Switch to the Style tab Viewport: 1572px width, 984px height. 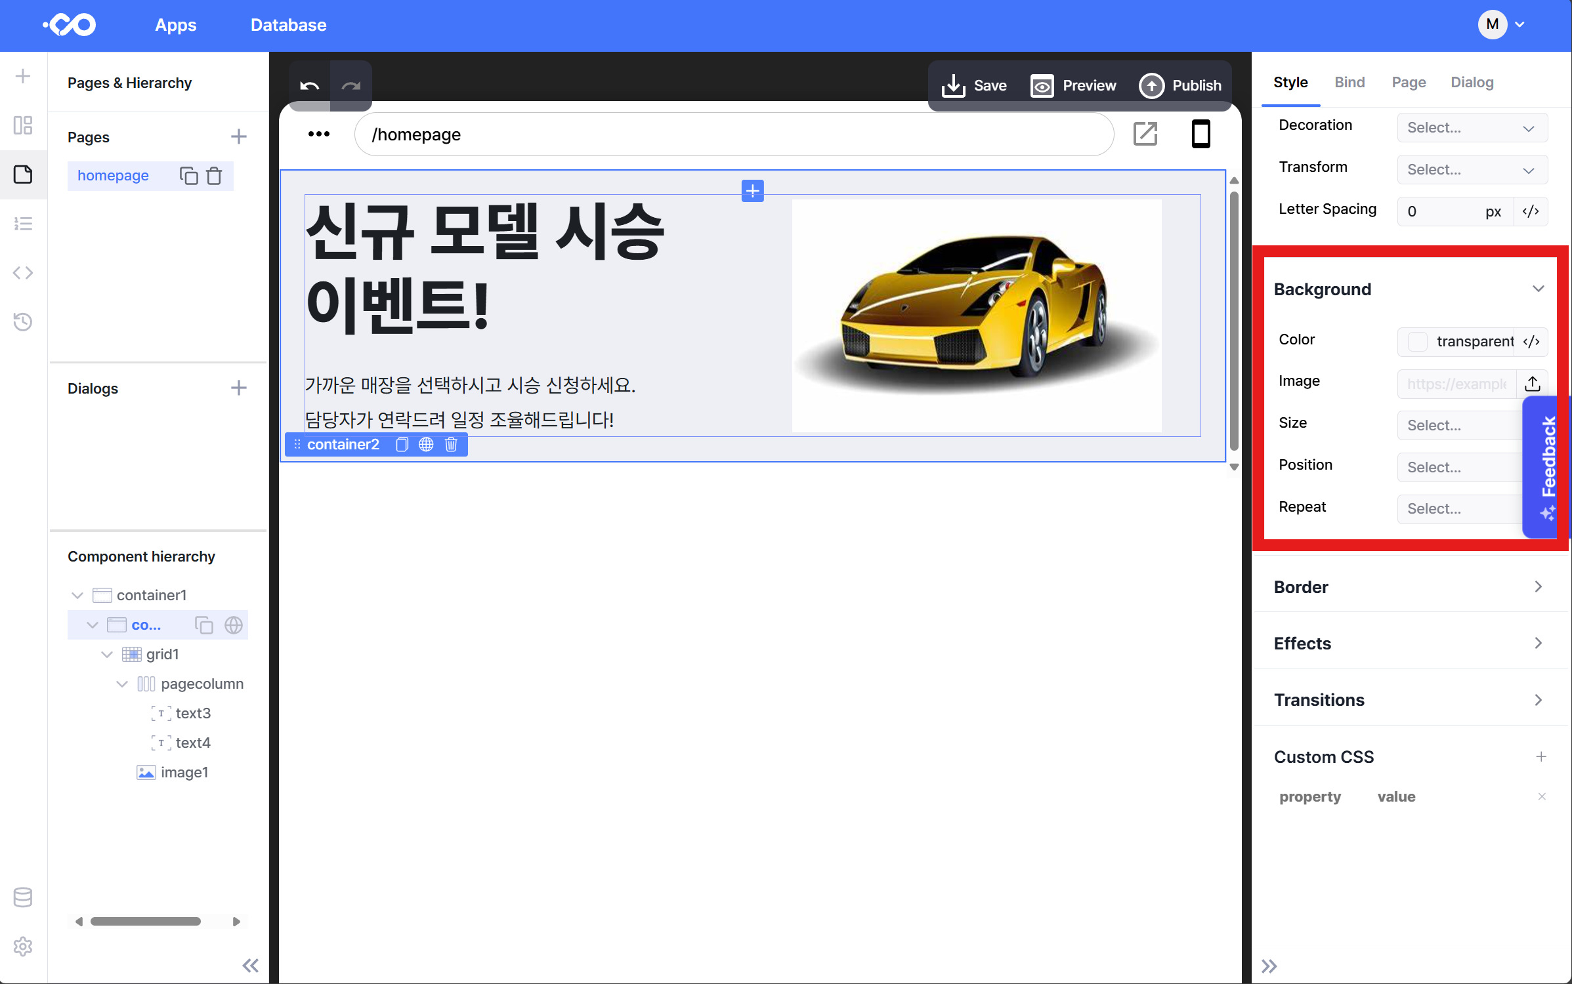(1290, 83)
